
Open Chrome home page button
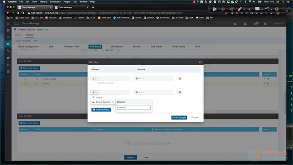[x=22, y=13]
